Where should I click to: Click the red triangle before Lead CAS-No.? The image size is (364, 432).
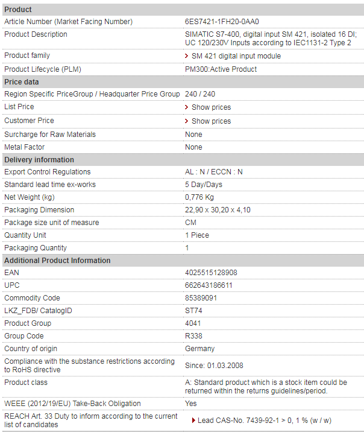[x=193, y=421]
